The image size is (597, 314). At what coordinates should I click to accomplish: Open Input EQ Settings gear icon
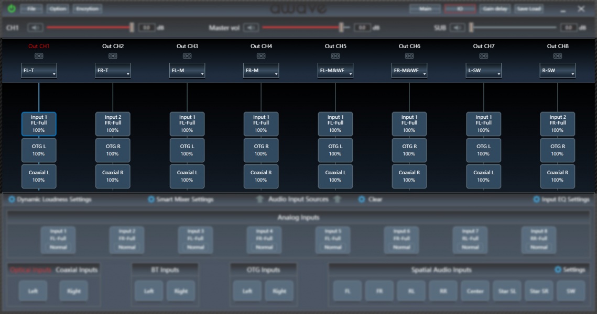[536, 199]
